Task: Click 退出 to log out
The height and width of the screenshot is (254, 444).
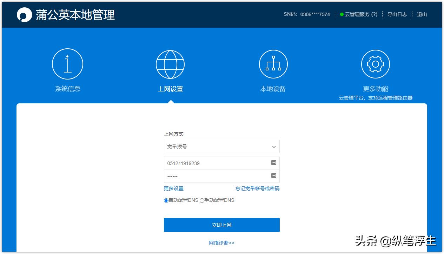Action: [x=422, y=14]
